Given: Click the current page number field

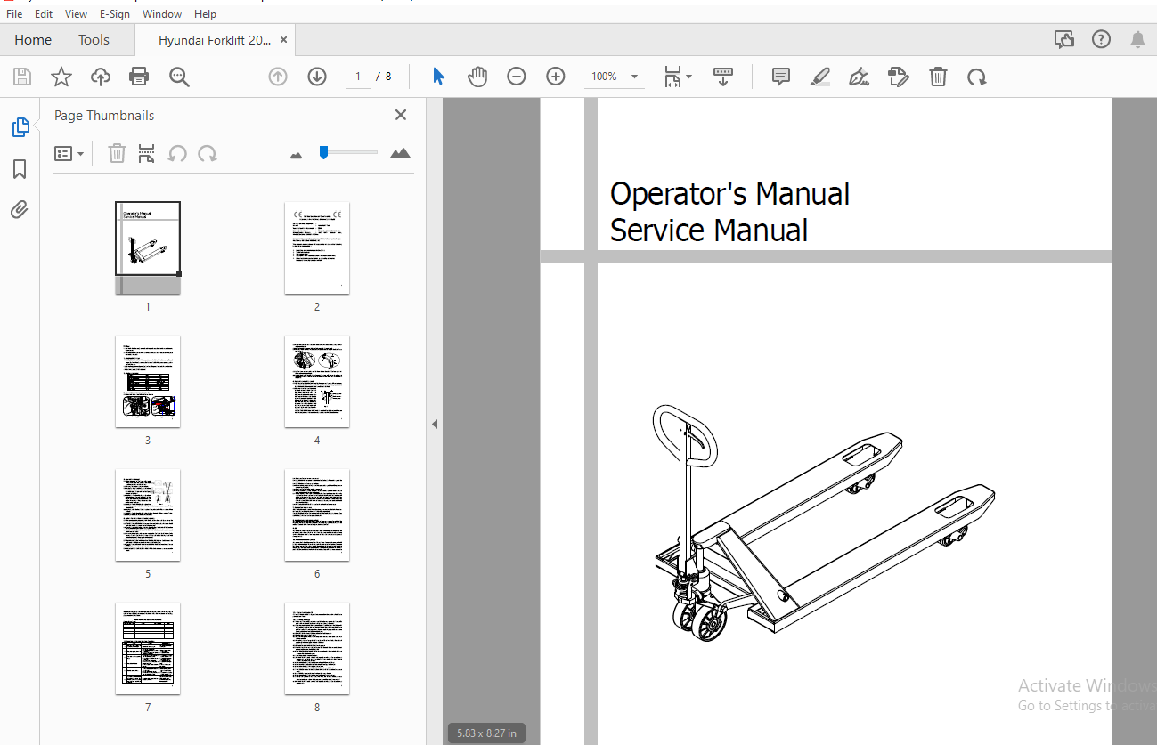Looking at the screenshot, I should tap(358, 77).
